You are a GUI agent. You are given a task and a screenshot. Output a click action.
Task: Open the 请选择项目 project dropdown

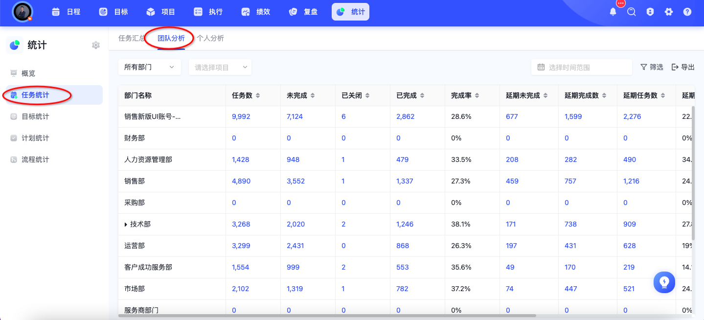220,68
